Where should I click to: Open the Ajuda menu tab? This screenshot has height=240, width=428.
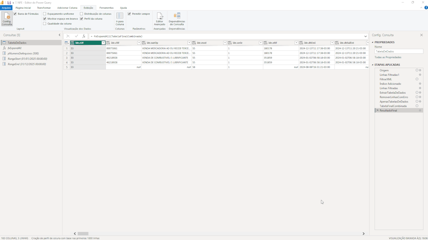(x=123, y=8)
